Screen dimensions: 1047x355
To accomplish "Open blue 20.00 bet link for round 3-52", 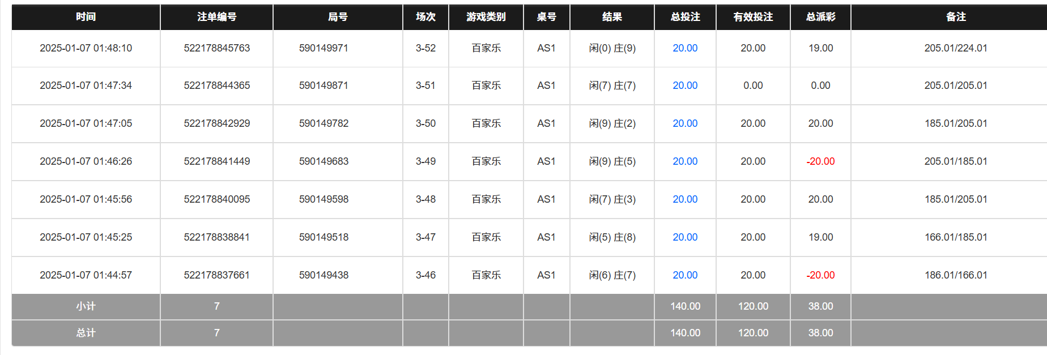I will pos(685,48).
